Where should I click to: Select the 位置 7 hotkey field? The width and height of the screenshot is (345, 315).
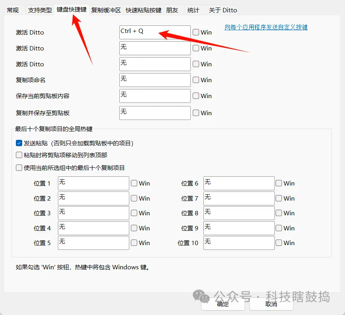[x=239, y=198]
